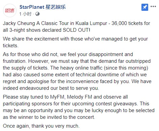Click the STAR PLANET logo text in avatar

coord(10,10)
